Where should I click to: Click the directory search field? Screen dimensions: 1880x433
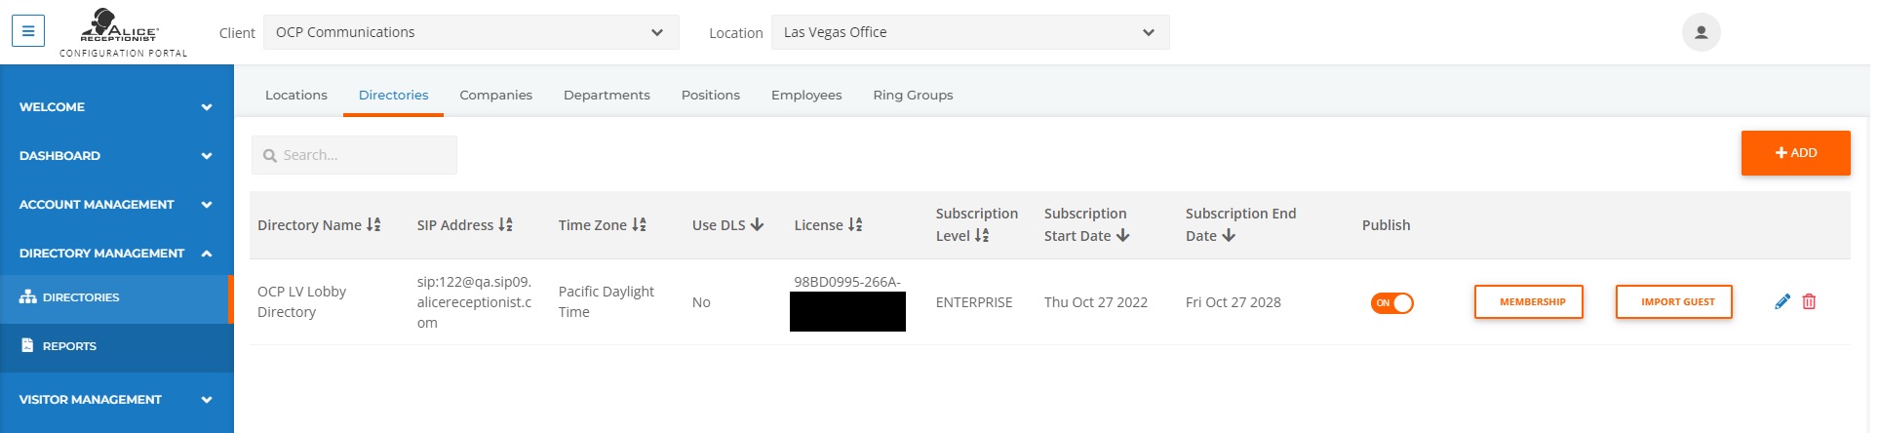[354, 155]
